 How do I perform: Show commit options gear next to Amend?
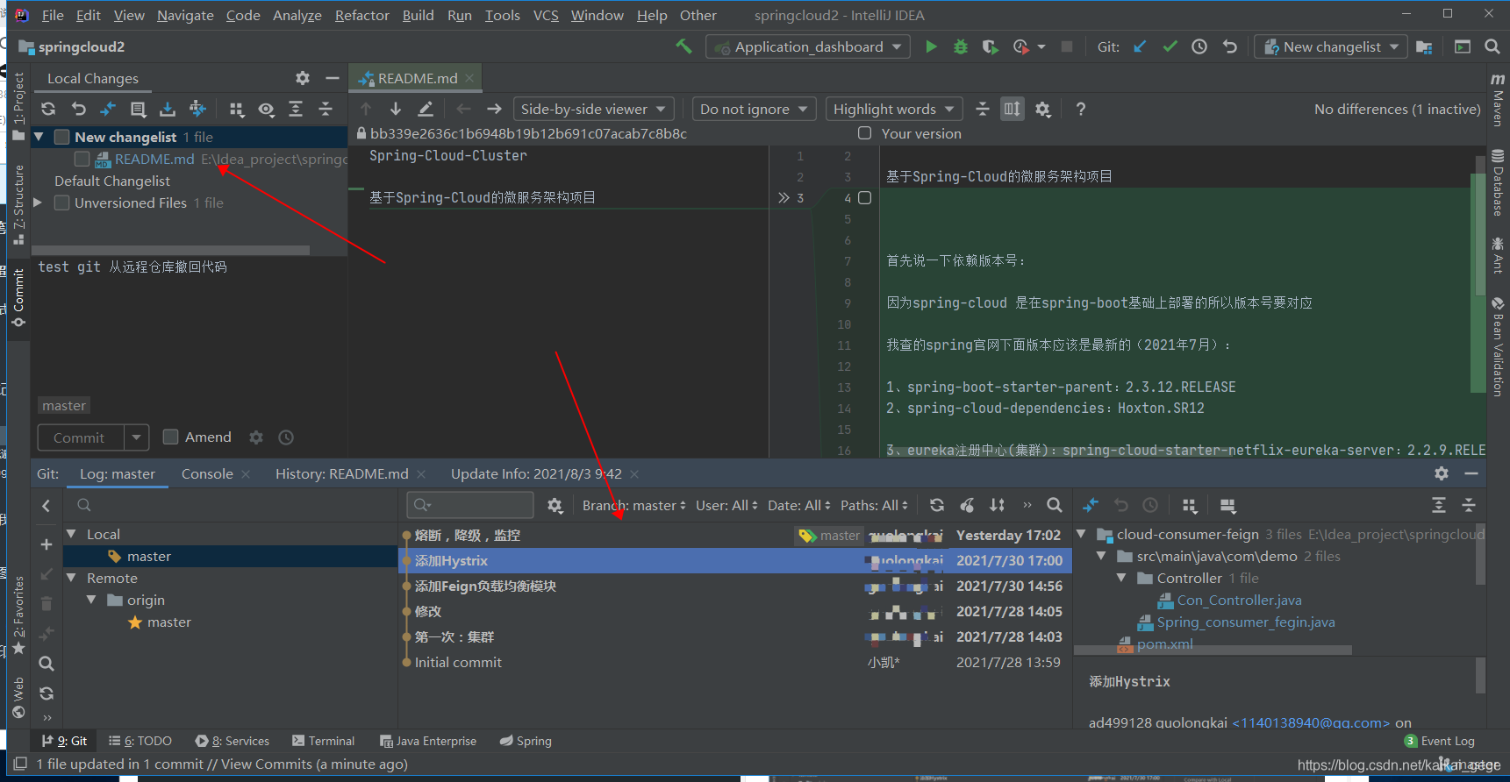256,437
